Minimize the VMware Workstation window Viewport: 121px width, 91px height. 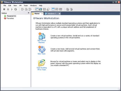pos(113,2)
